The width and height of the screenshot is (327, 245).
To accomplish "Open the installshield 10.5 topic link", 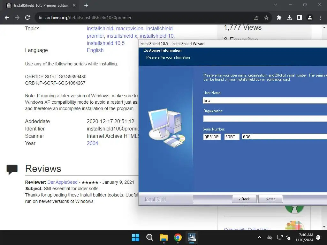I will click(105, 43).
